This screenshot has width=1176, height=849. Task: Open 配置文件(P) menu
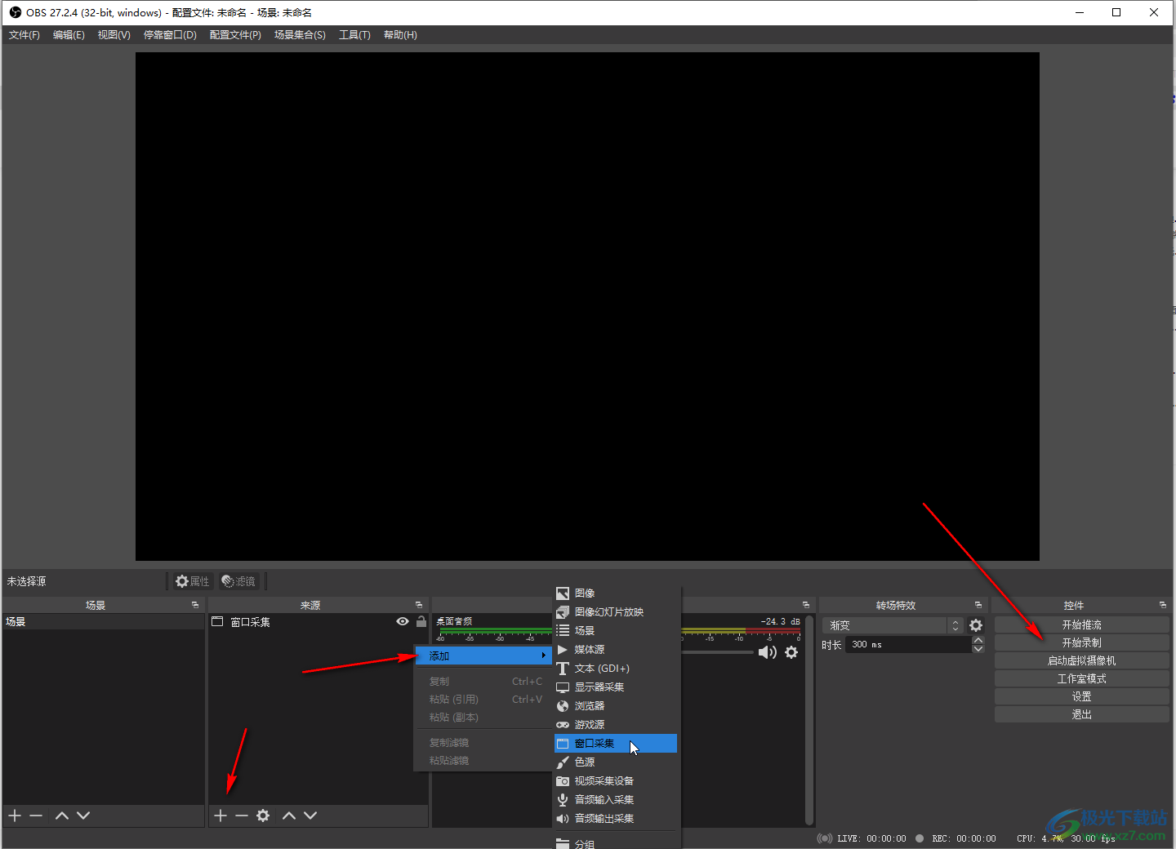[x=235, y=35]
